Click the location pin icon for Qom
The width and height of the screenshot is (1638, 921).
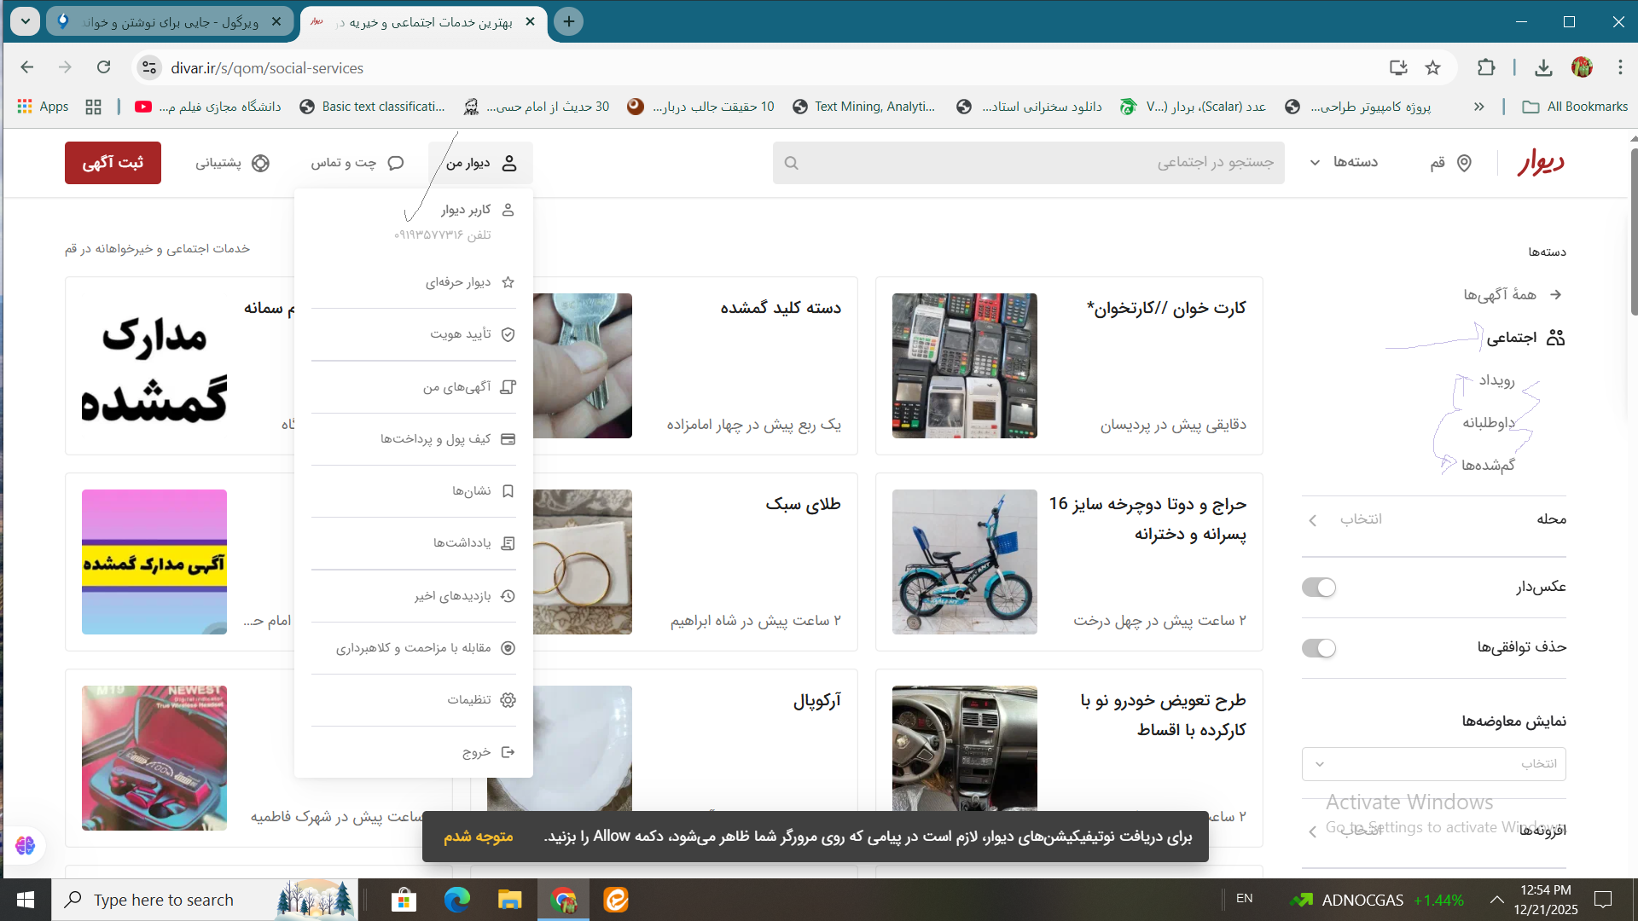tap(1464, 163)
